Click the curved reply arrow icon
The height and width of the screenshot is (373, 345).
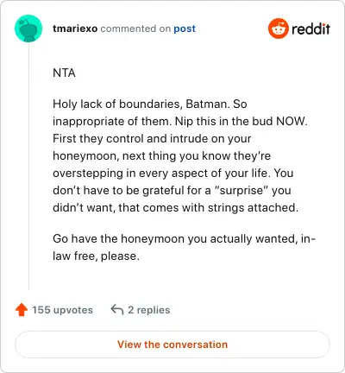pos(117,310)
